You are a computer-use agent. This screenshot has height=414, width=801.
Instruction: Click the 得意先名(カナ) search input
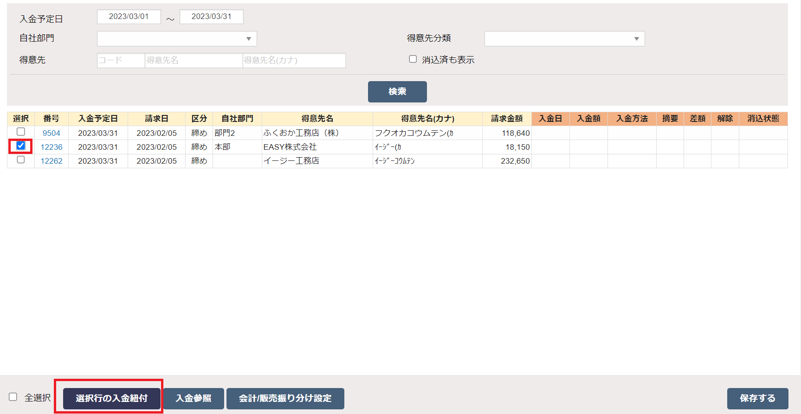tap(294, 60)
